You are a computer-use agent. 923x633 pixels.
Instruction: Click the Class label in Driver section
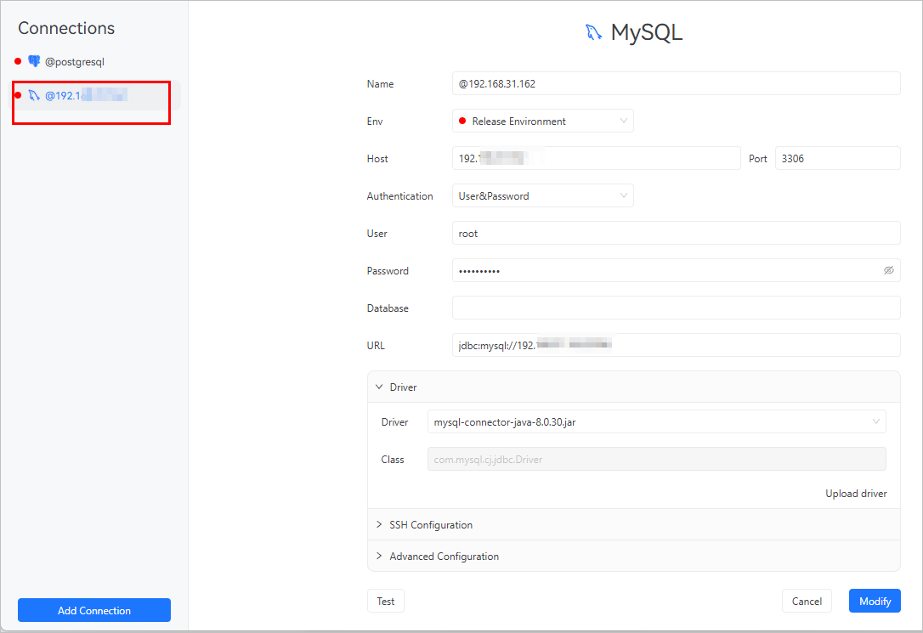coord(393,460)
